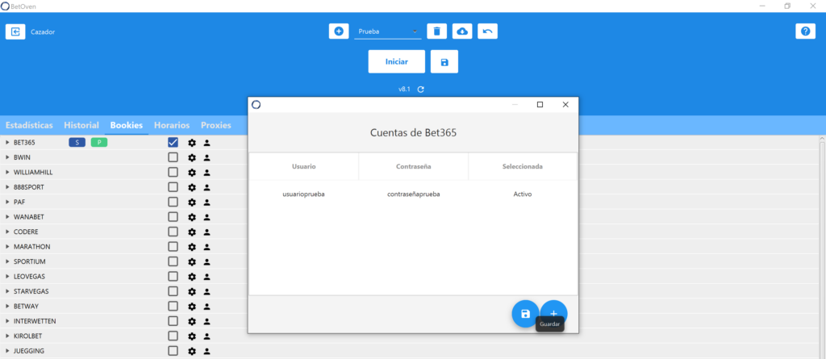826x359 pixels.
Task: Open settings gear for WILLIAMHILL
Action: click(x=192, y=173)
